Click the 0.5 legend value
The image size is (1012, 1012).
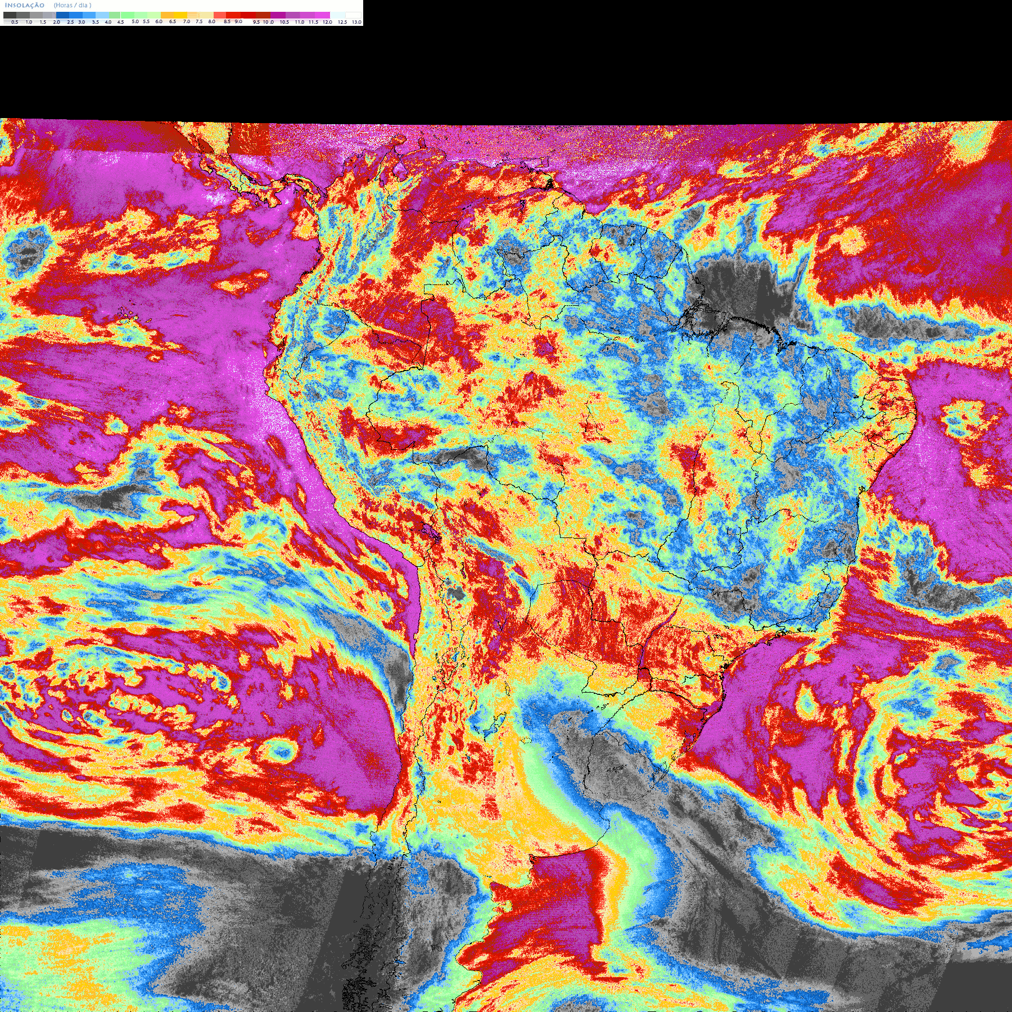[x=15, y=22]
